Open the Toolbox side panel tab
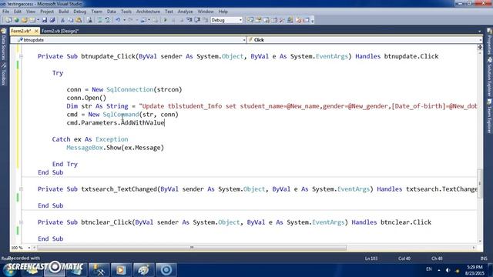The width and height of the screenshot is (493, 277). (x=3, y=74)
